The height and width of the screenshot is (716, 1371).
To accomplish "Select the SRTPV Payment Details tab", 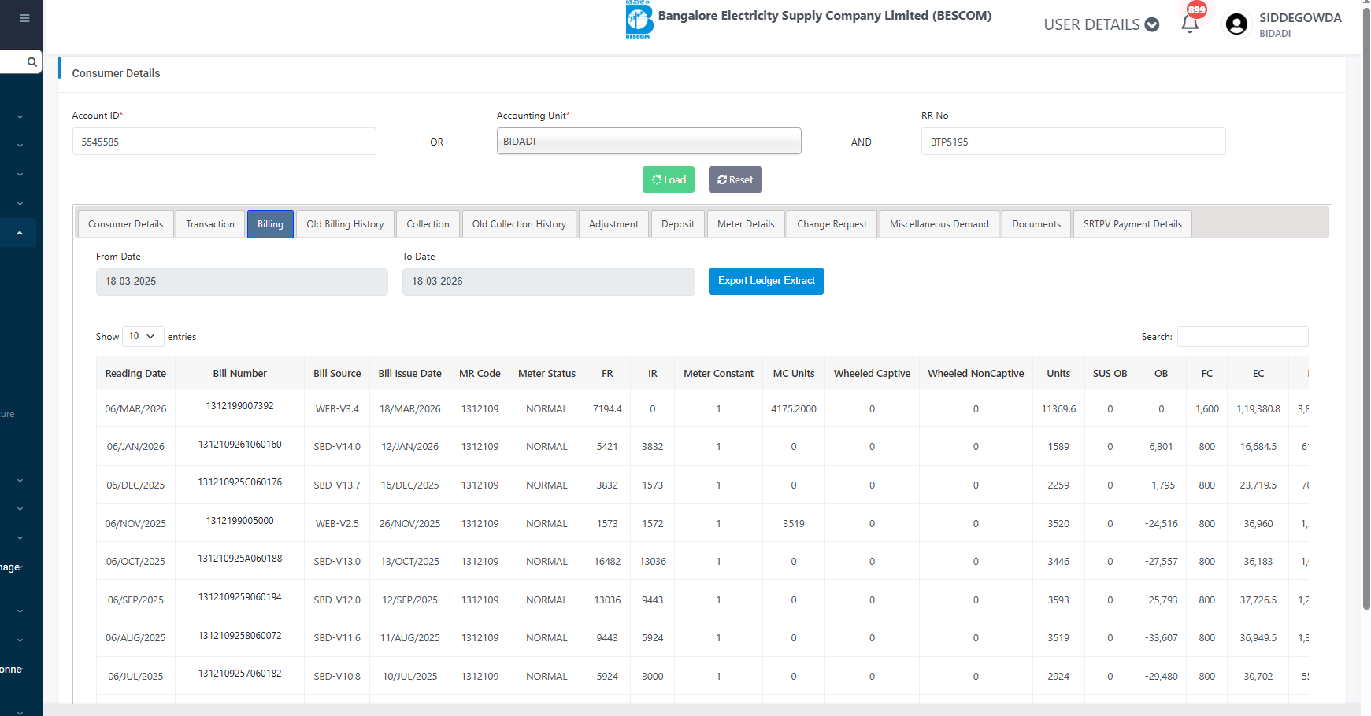I will [1132, 224].
